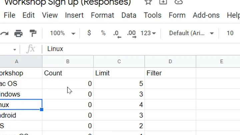The height and width of the screenshot is (135, 240).
Task: Check the cloud save status icon
Action: click(179, 2)
